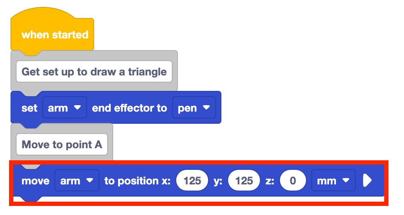Open the arm dropdown in the move block
The width and height of the screenshot is (404, 215).
pos(77,181)
